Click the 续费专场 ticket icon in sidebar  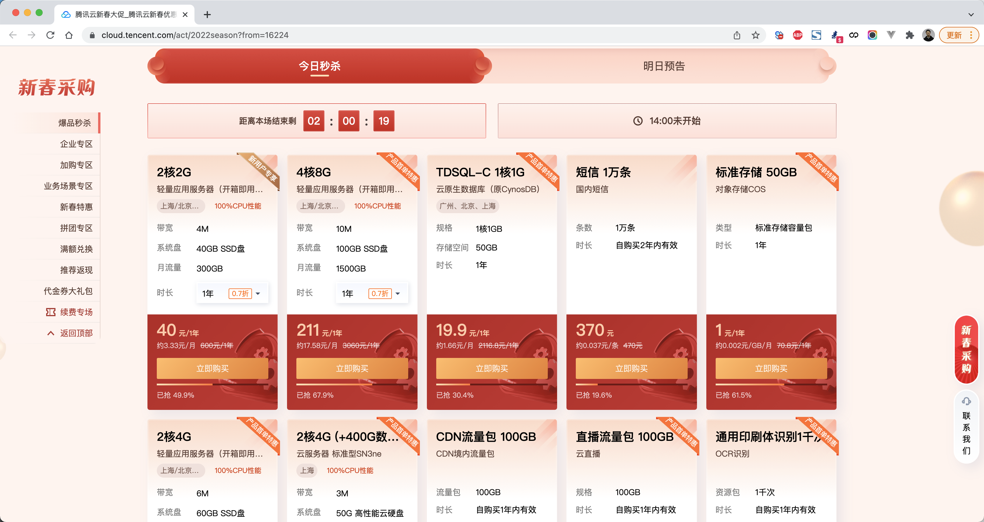pos(51,312)
